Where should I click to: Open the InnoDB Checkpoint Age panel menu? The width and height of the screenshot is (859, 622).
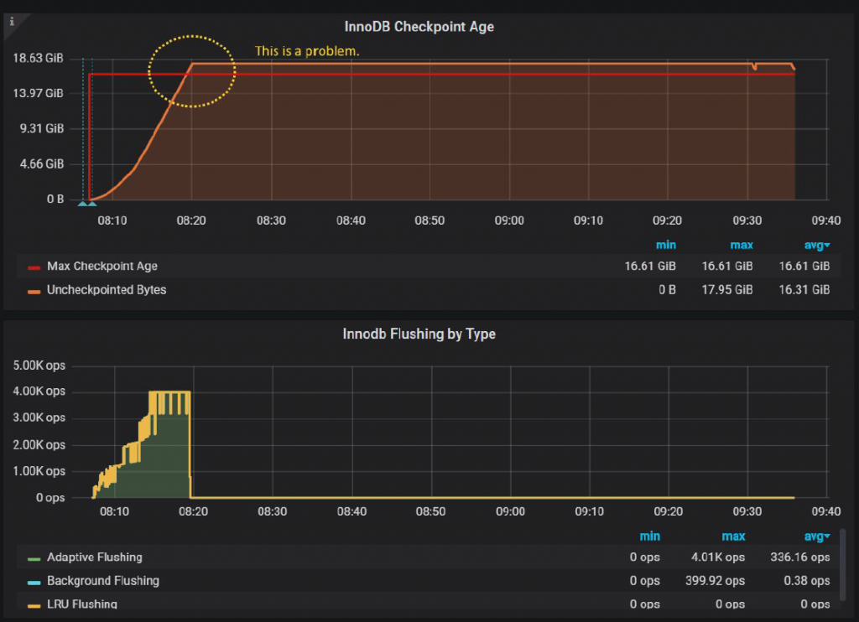point(418,26)
